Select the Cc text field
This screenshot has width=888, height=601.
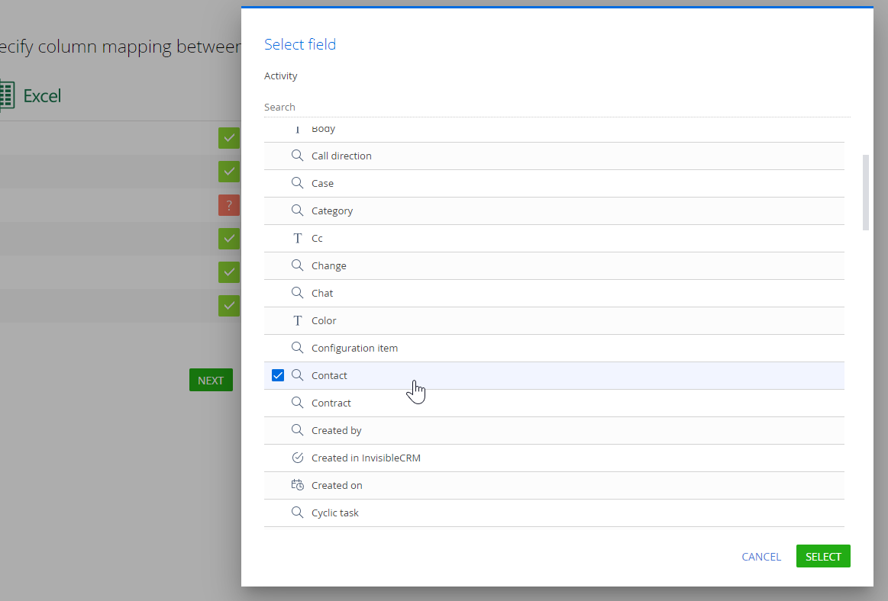coord(554,238)
